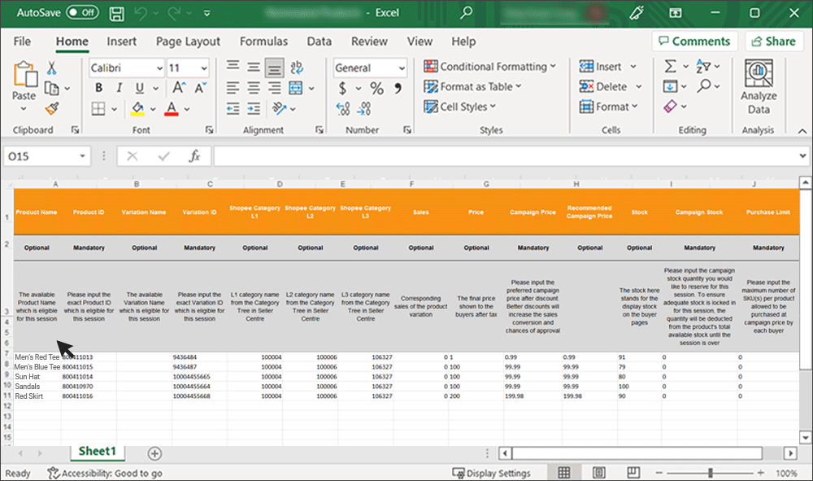Open the Formulas ribbon tab

click(263, 42)
